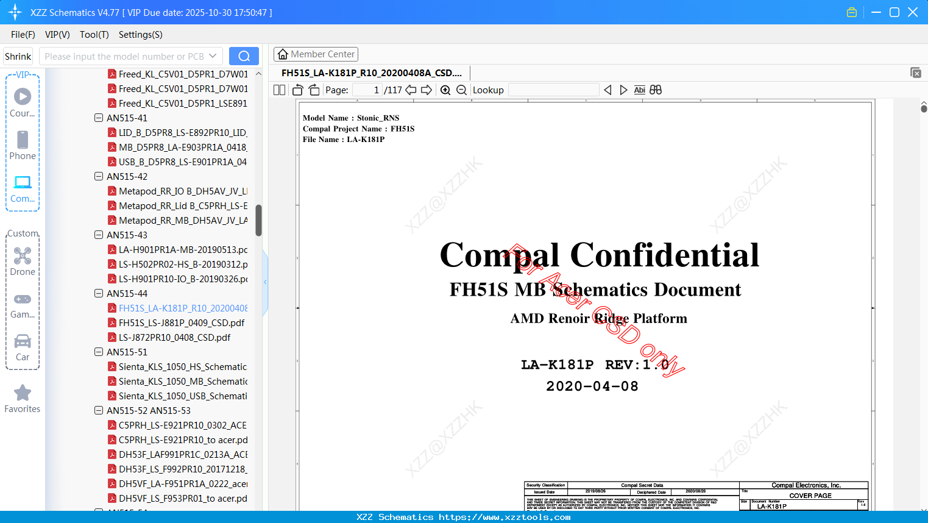Screen dimensions: 928x523
Task: Open the VIP(V) menu
Action: pos(57,35)
